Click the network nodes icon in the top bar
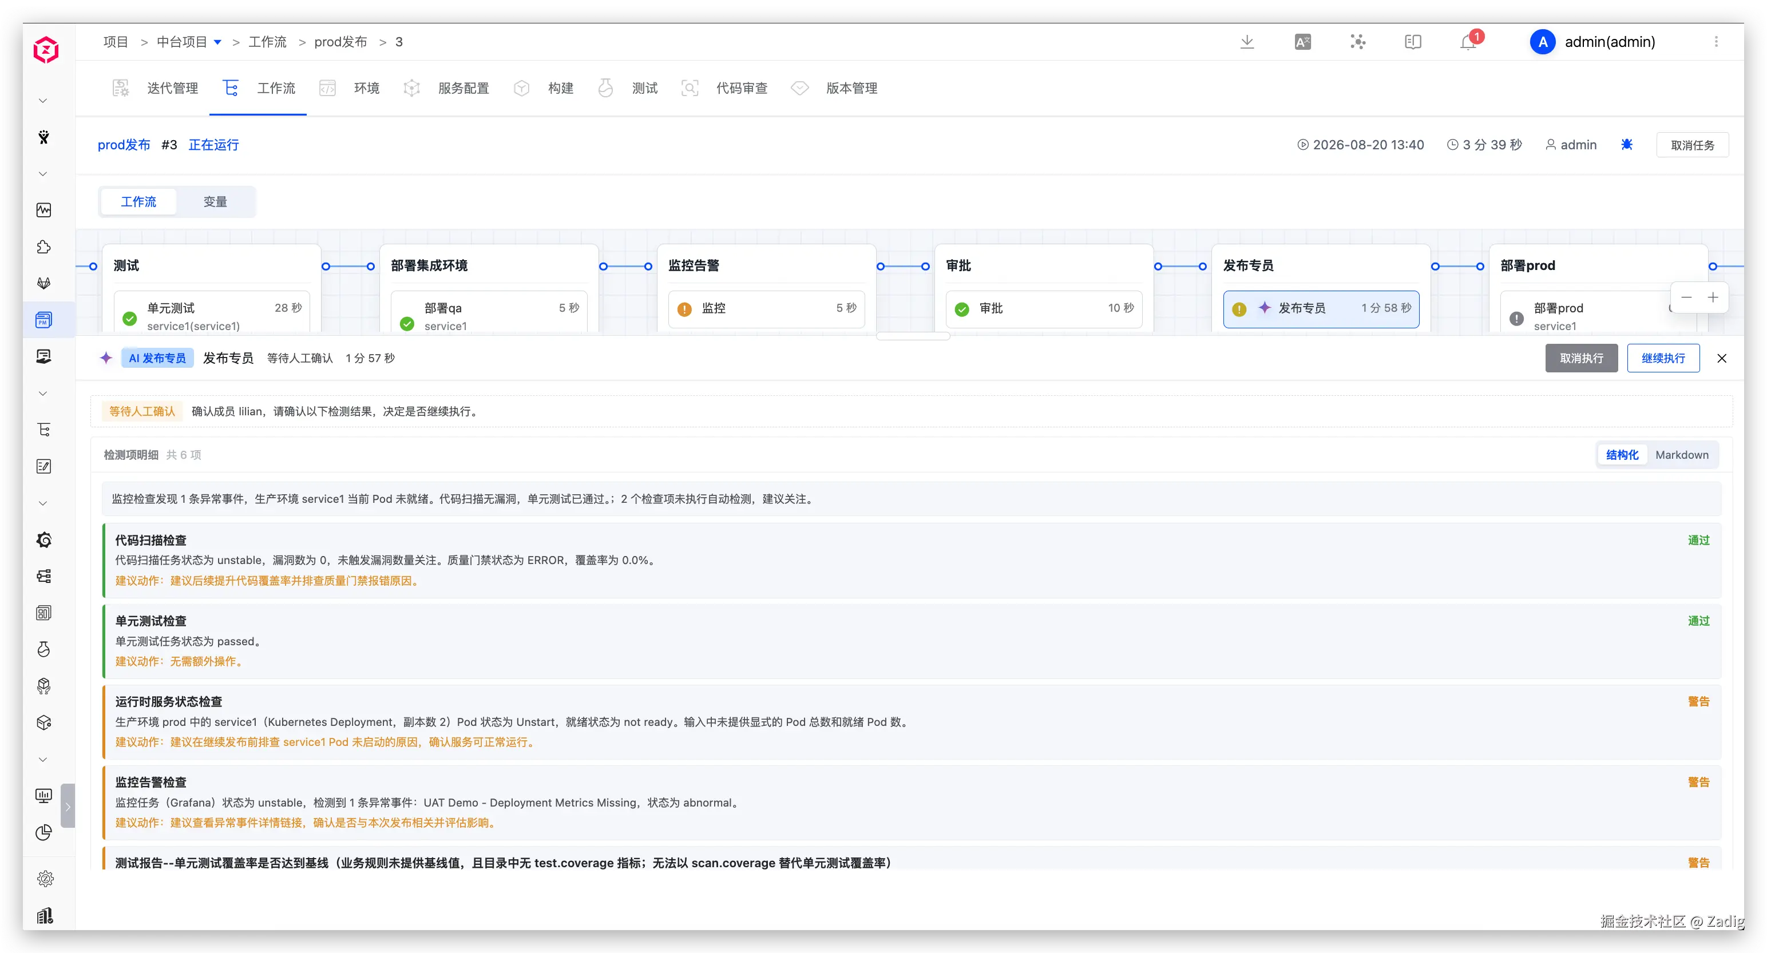 click(x=1357, y=42)
